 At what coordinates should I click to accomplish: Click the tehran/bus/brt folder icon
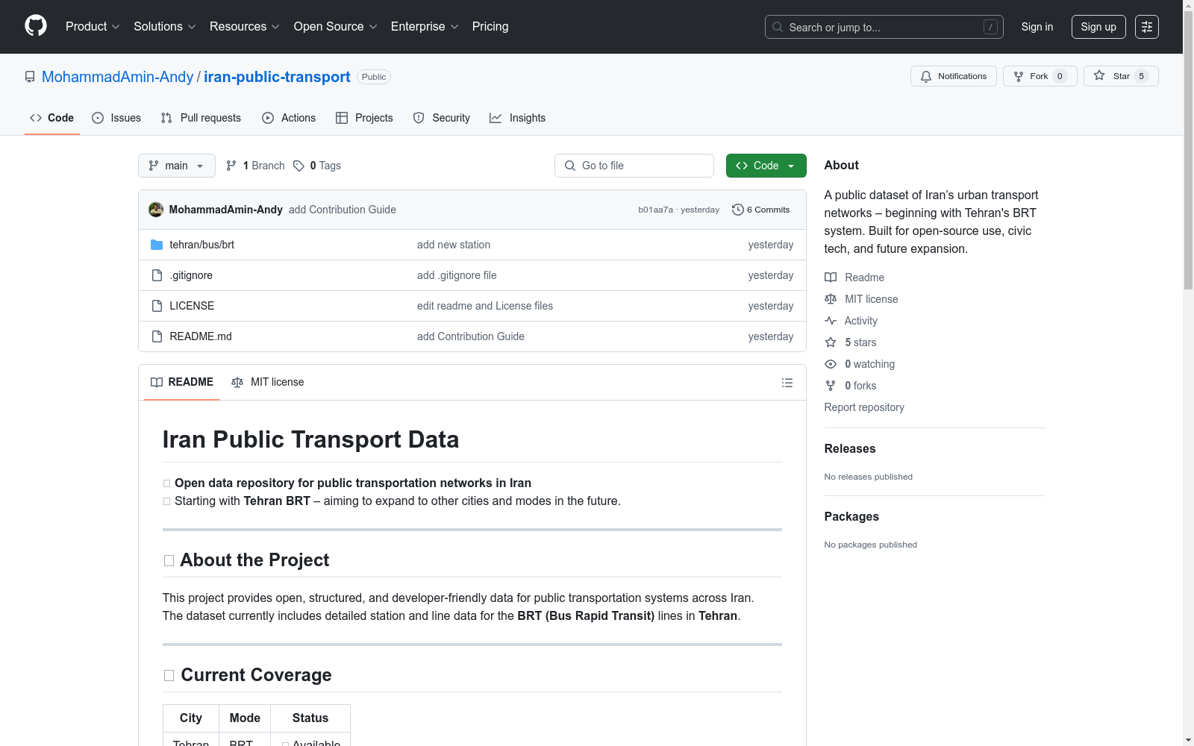(x=157, y=245)
